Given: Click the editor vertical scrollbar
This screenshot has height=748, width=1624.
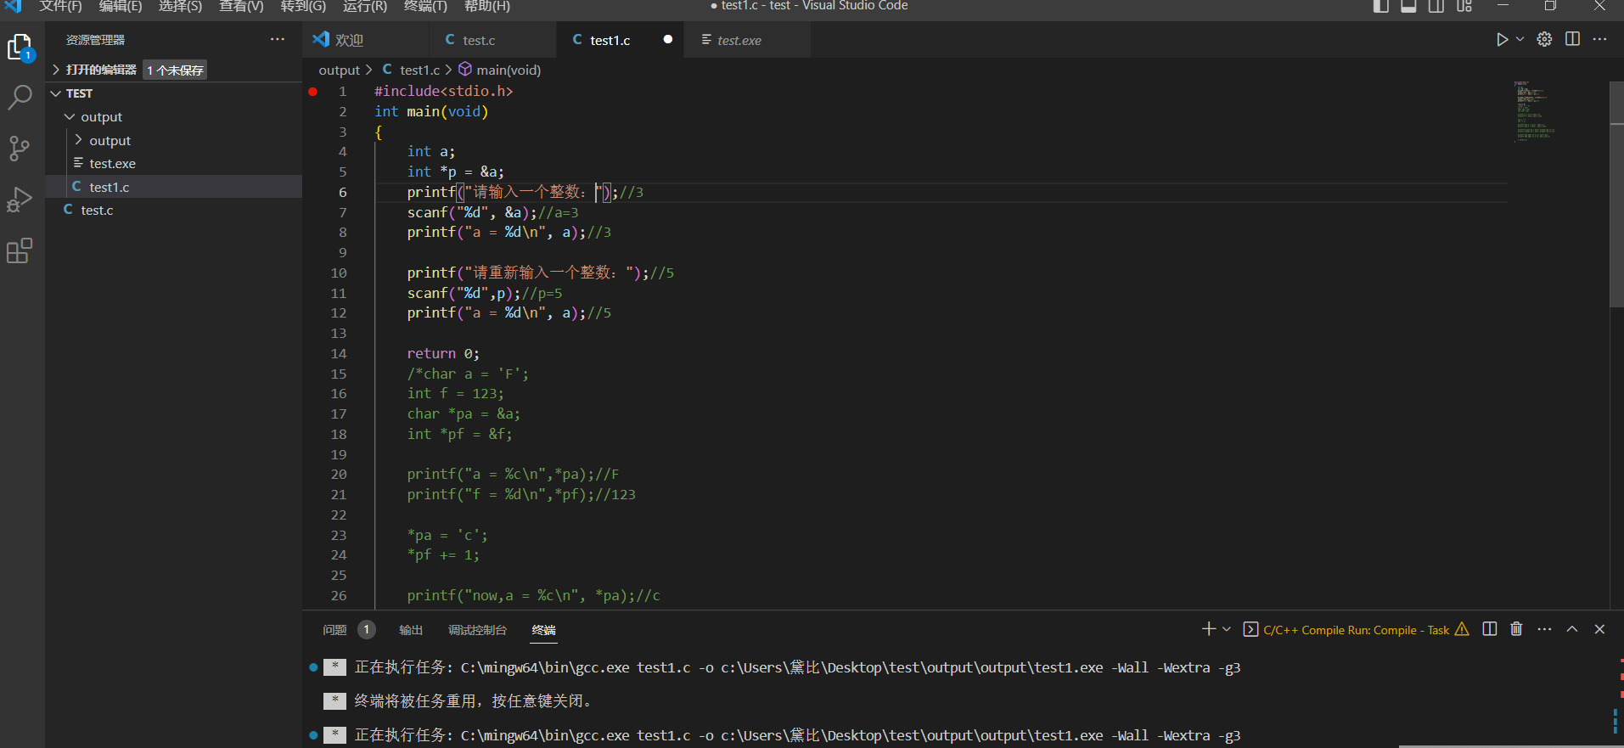Looking at the screenshot, I should click(x=1616, y=195).
